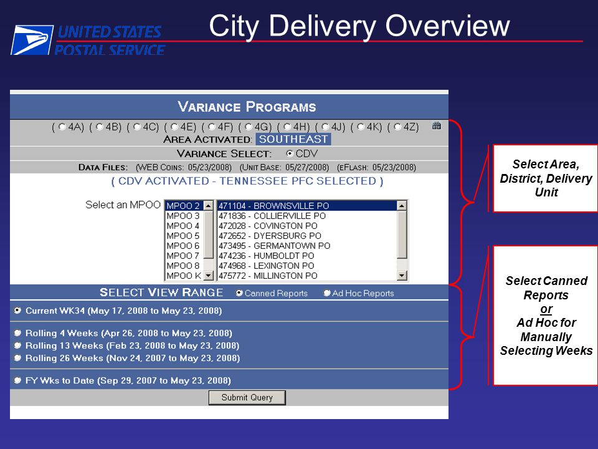598x449 pixels.
Task: Select 471104 - BROWNSVILLE PO
Action: (307, 206)
